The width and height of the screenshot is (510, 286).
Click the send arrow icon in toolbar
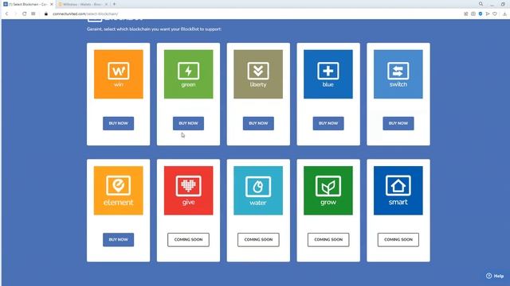(x=488, y=14)
